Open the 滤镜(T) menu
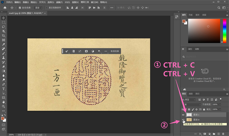 coord(60,2)
